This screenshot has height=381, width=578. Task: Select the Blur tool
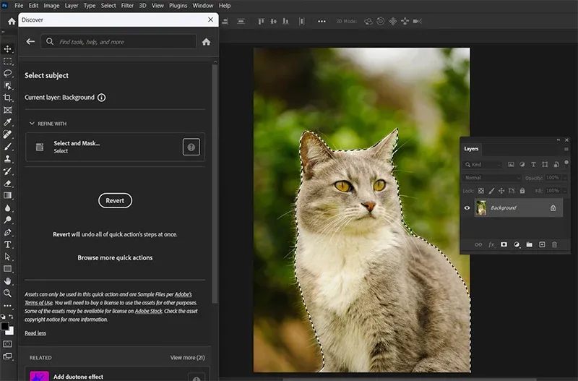[7, 208]
